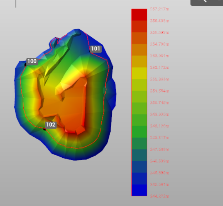The image size is (223, 206).
Task: Click the 248.317m legend label
Action: click(x=159, y=138)
